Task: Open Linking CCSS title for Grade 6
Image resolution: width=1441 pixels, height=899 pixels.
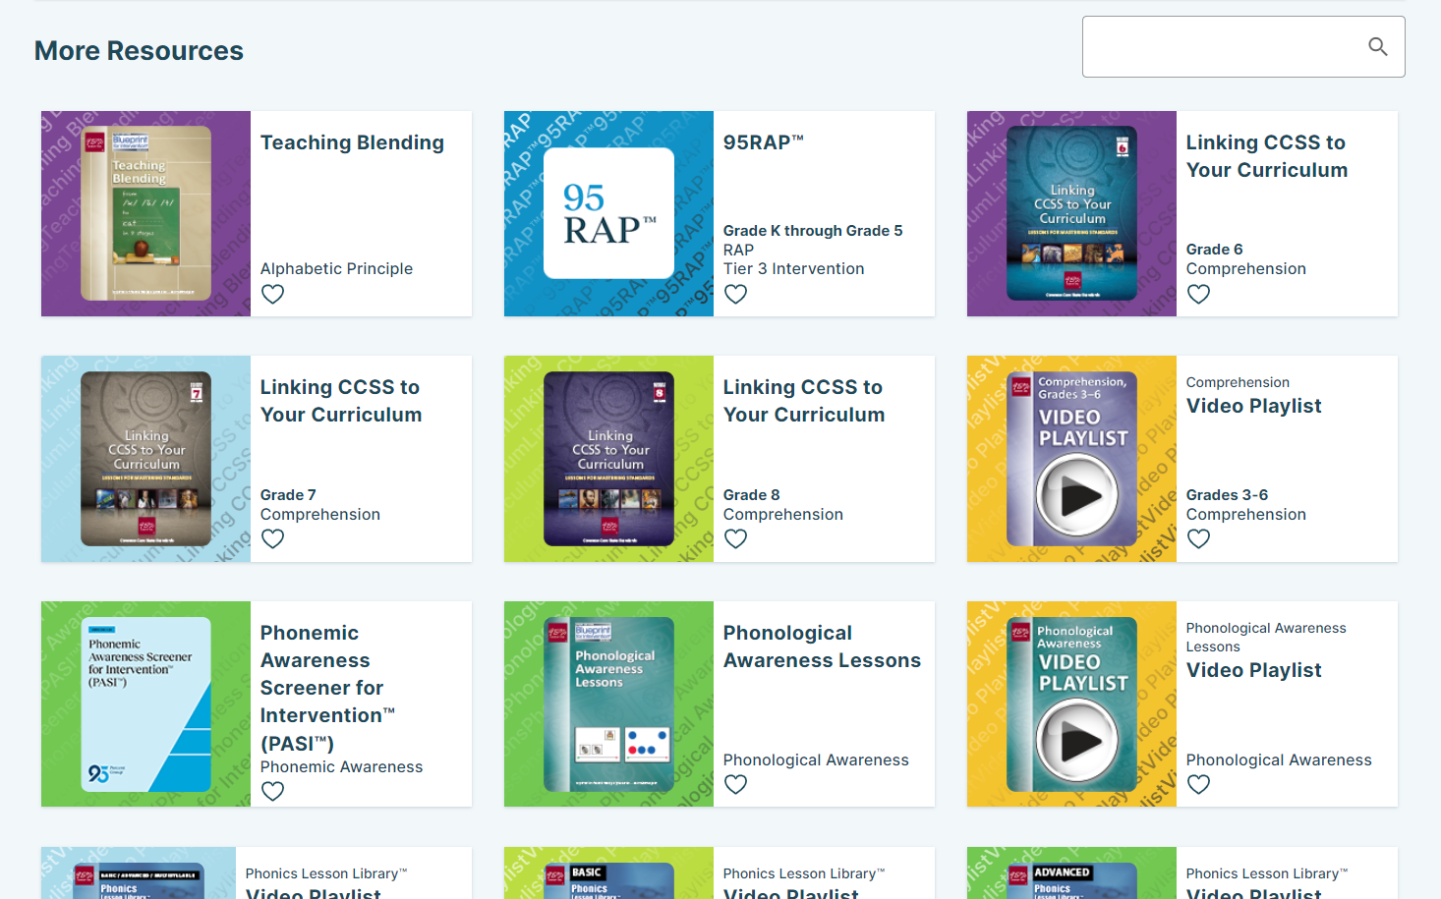Action: click(x=1267, y=156)
